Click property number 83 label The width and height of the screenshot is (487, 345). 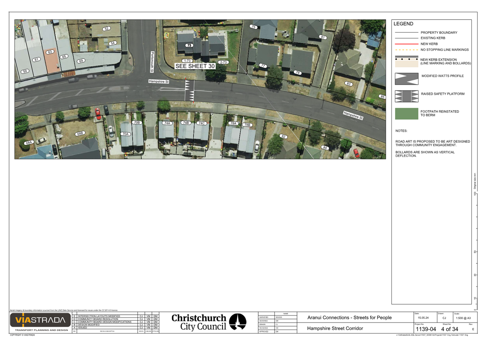348,84
